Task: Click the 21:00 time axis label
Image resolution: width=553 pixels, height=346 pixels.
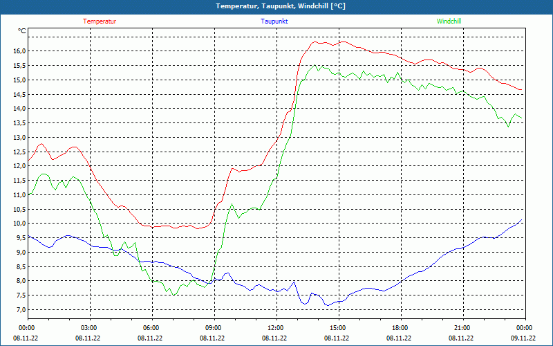Action: click(461, 328)
